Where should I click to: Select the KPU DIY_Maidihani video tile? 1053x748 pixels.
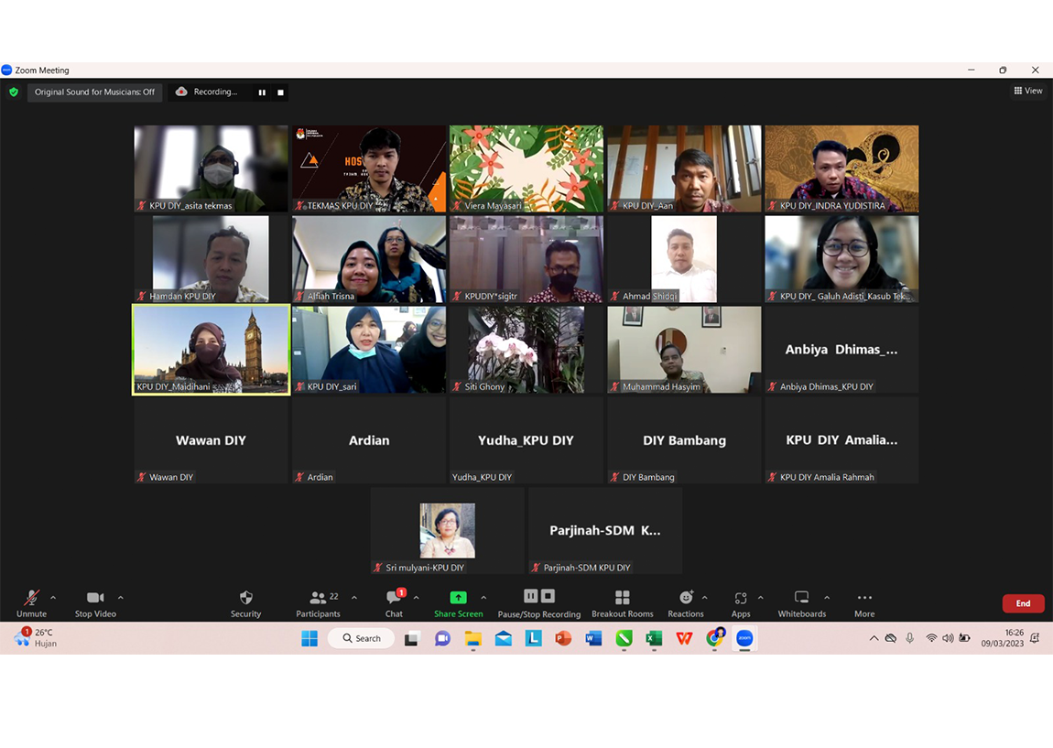[212, 350]
